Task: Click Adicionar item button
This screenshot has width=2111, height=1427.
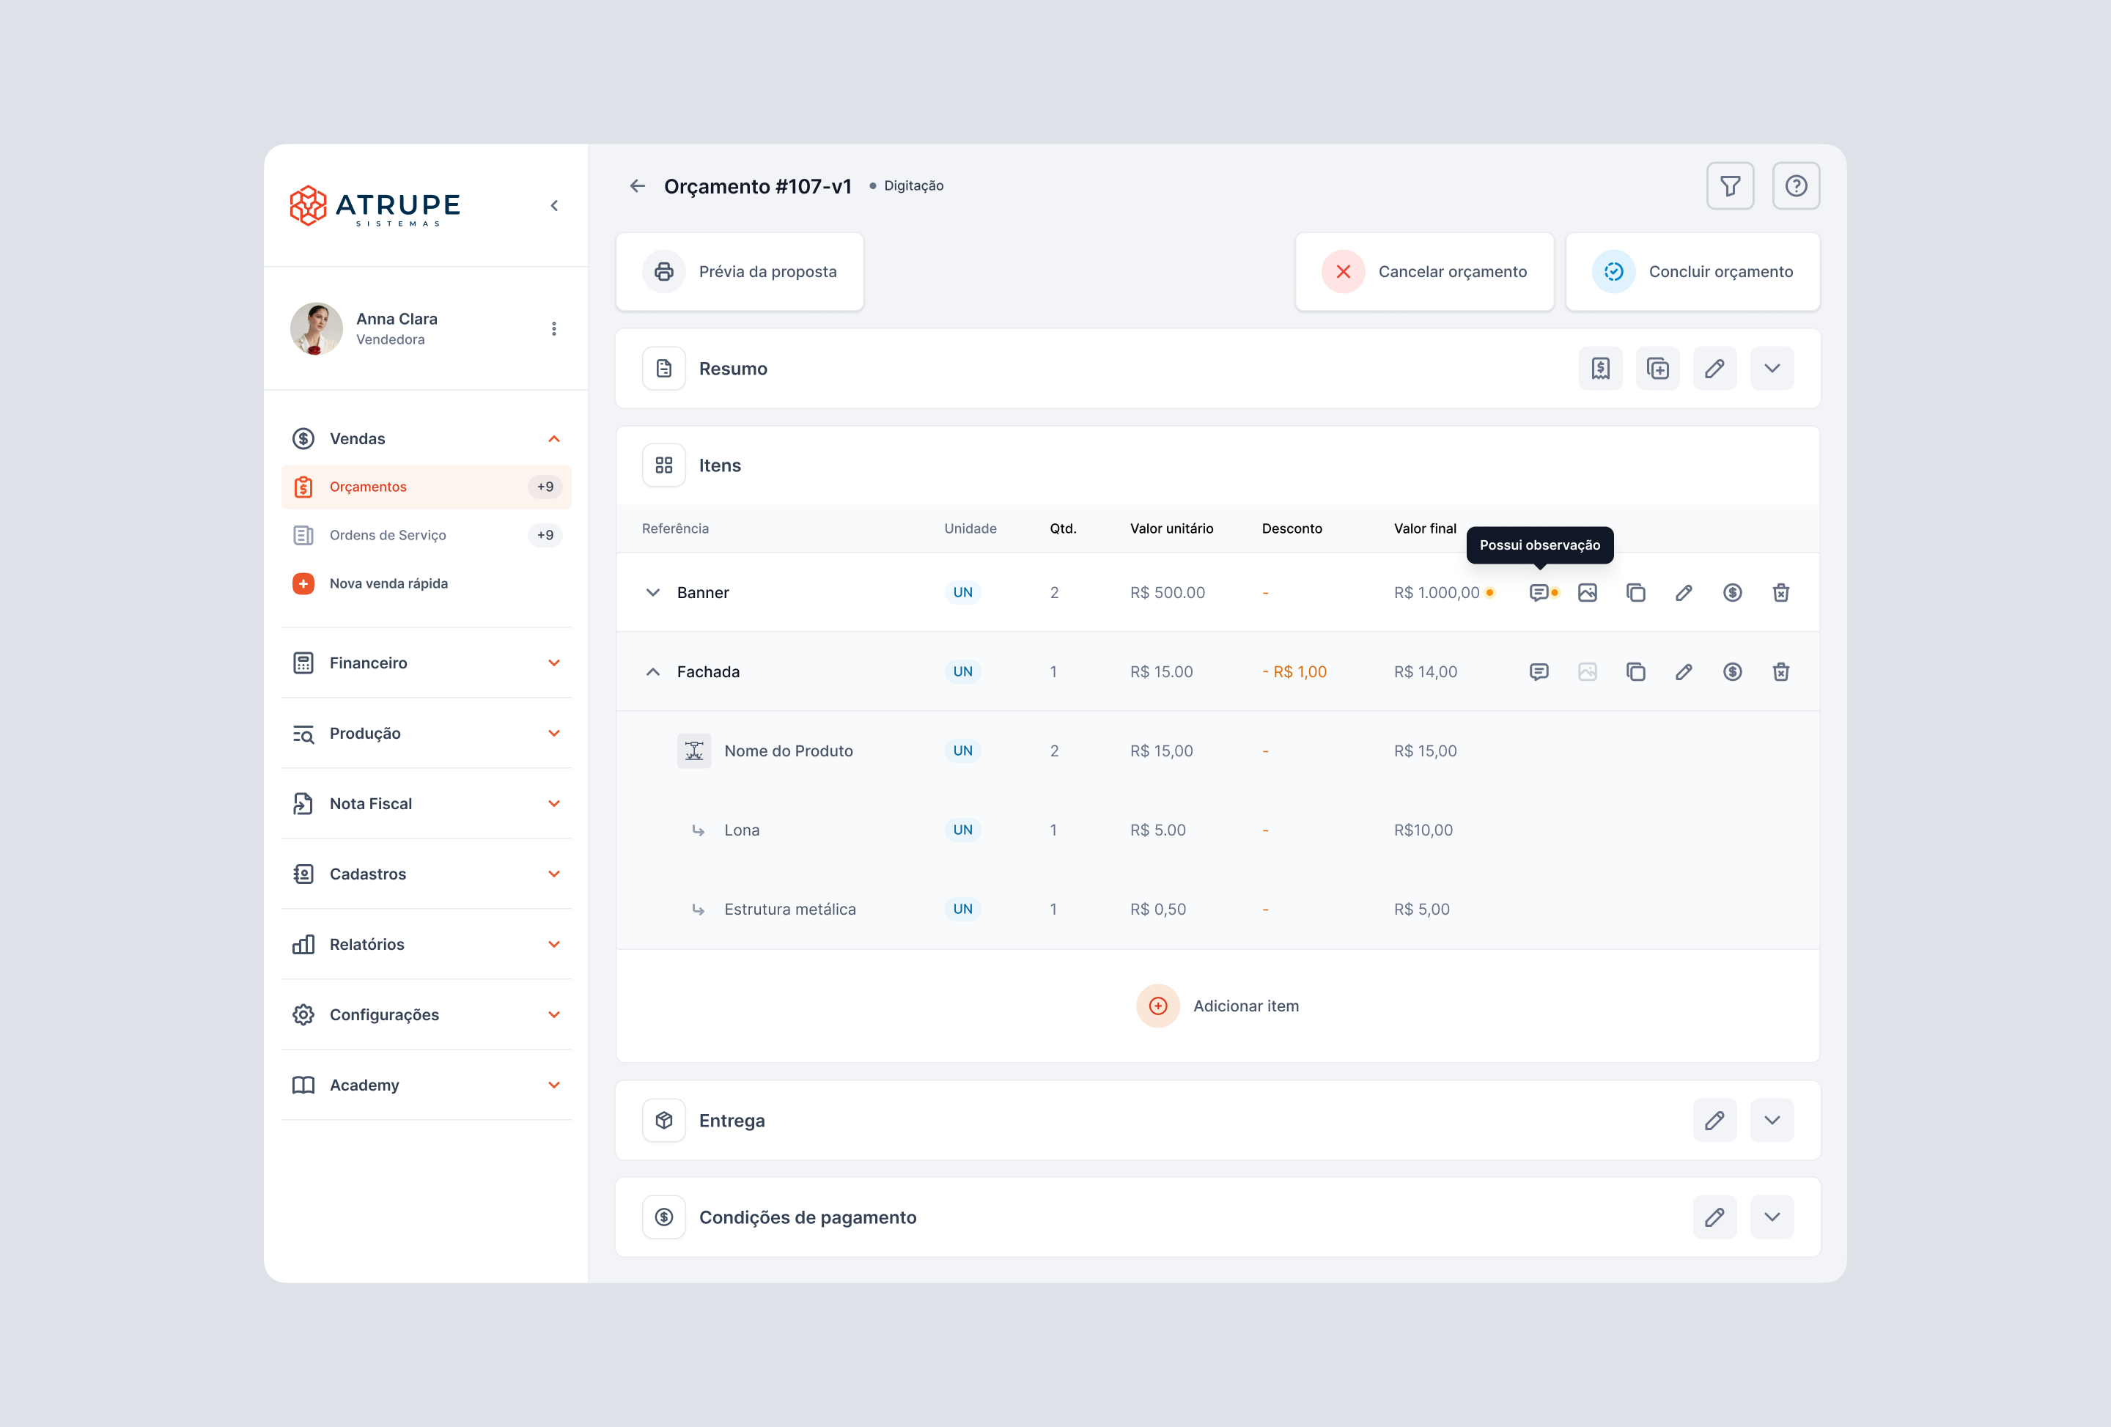Action: coord(1218,1006)
